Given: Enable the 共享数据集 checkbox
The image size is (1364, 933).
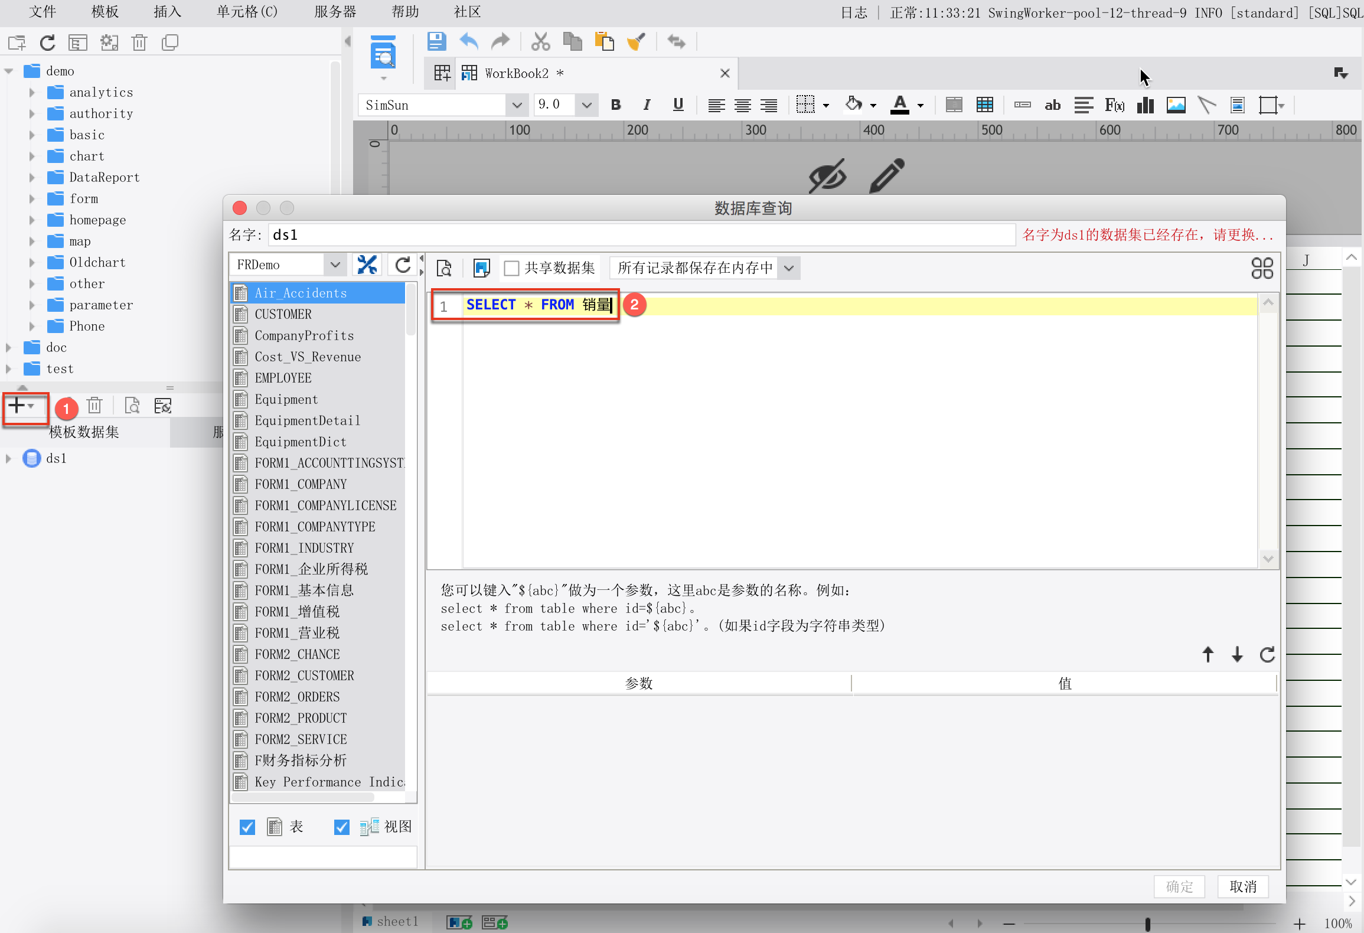Looking at the screenshot, I should point(511,269).
